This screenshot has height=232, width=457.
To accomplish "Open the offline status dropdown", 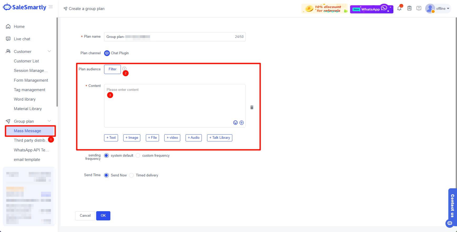I will pos(443,8).
